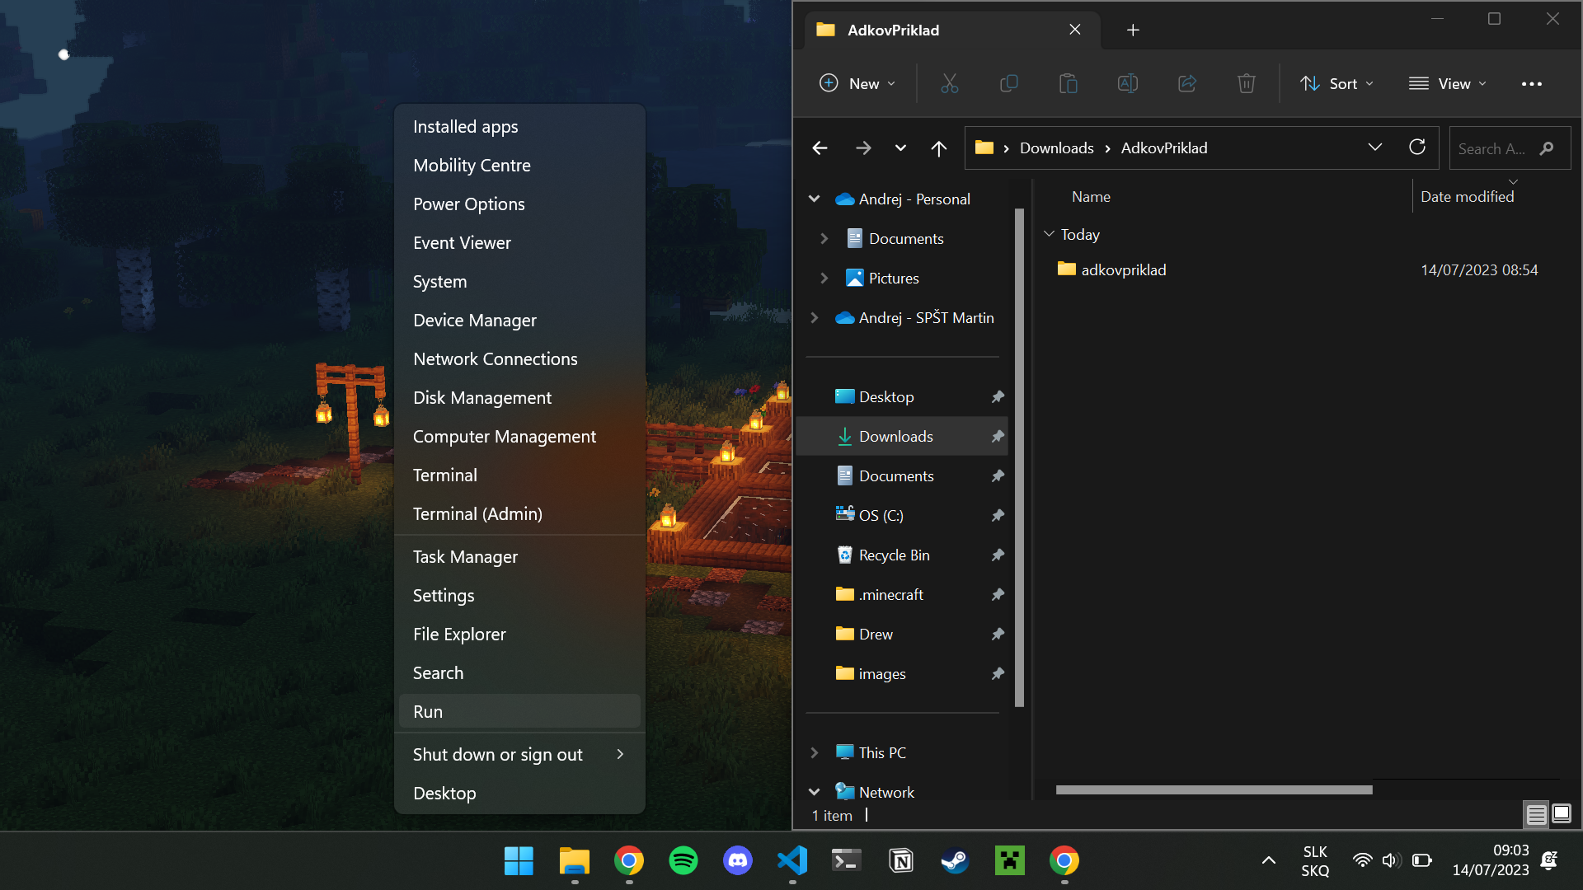Go back with the left arrow button
This screenshot has height=890, width=1583.
(820, 148)
